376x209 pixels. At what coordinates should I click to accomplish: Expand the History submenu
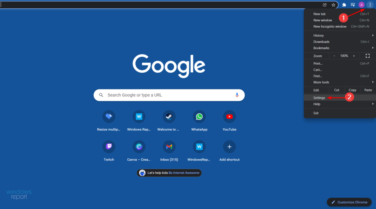point(340,36)
